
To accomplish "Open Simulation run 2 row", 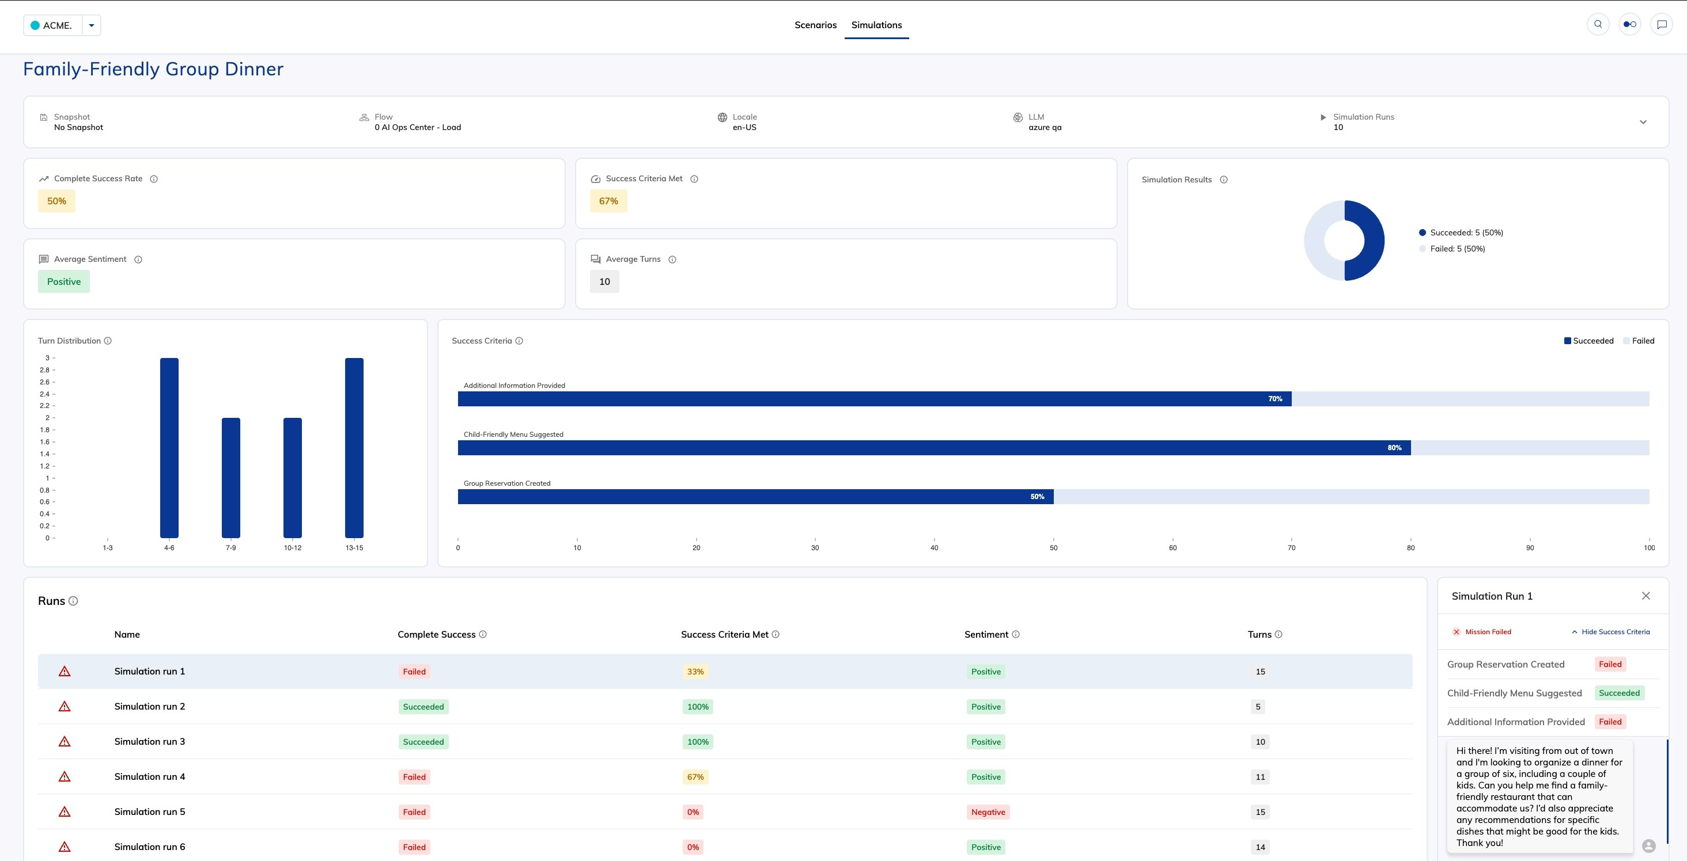I will click(x=149, y=707).
